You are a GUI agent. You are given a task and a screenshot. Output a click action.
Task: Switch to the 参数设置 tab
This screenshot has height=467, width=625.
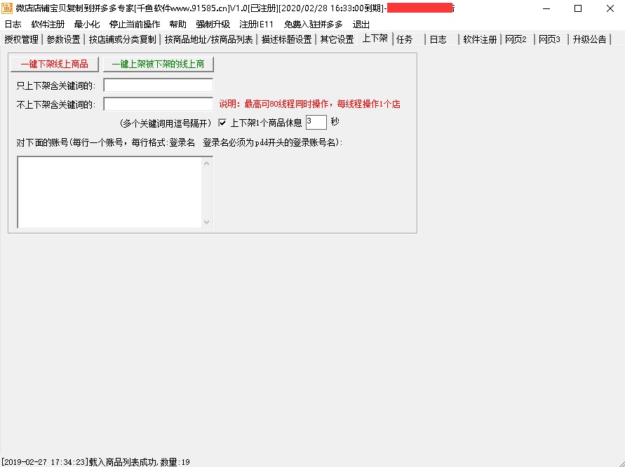(63, 39)
